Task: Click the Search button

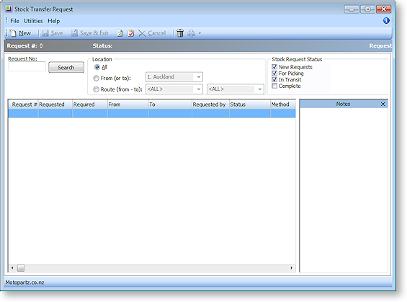Action: 66,68
